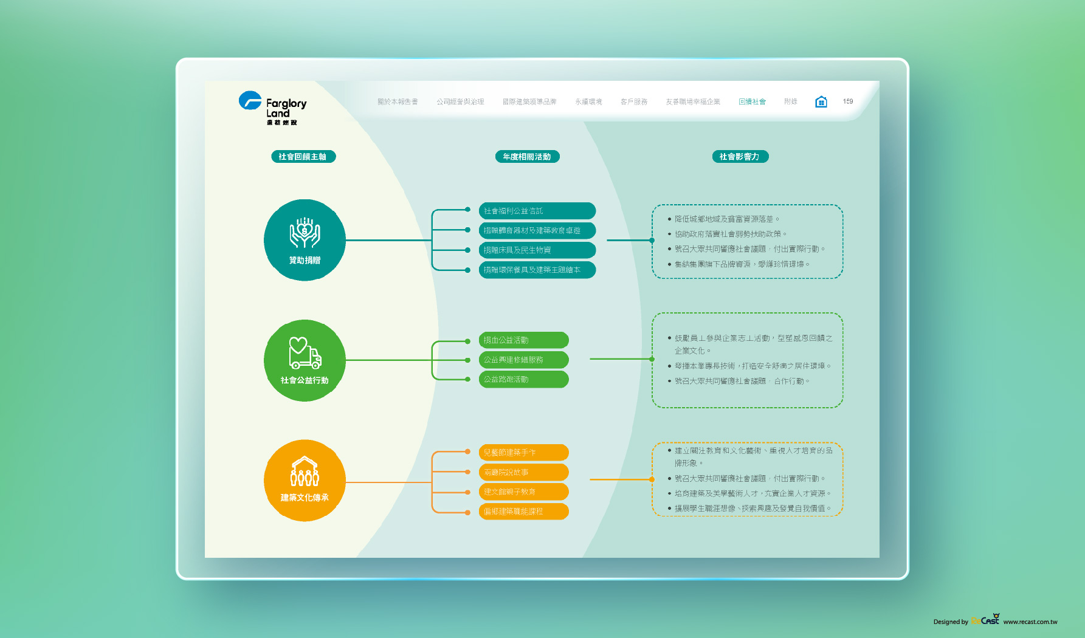This screenshot has width=1085, height=638.
Task: Click the Recast logo at bottom right
Action: click(985, 620)
